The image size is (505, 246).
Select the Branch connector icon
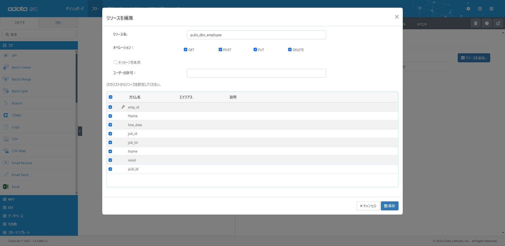pyautogui.click(x=6, y=103)
